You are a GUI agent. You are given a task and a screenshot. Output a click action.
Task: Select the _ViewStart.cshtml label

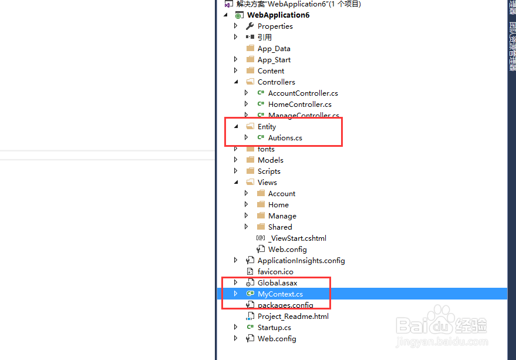297,238
